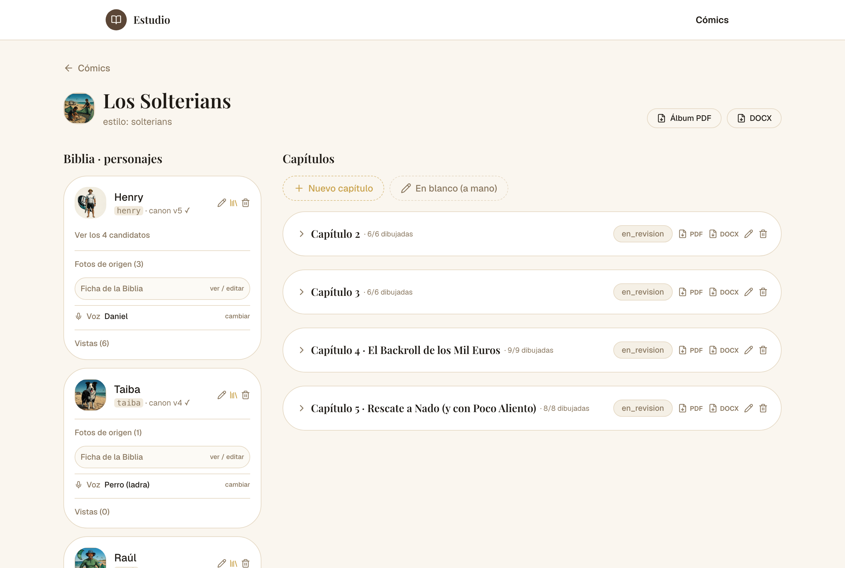Click the microphone icon beside Voz Daniel
The image size is (845, 568).
pyautogui.click(x=79, y=316)
